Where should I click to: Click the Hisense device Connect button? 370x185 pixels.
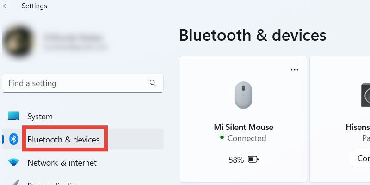click(x=361, y=158)
